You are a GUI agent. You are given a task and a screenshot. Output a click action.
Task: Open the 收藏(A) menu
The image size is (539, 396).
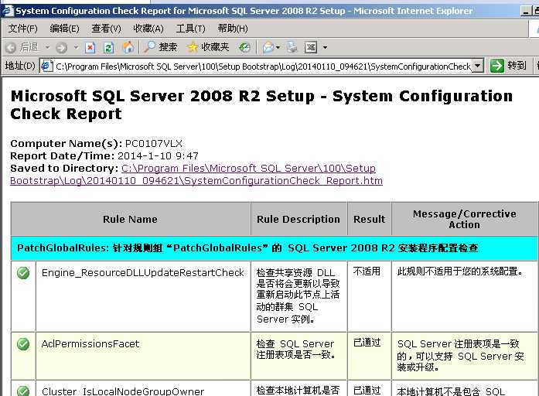[x=148, y=29]
